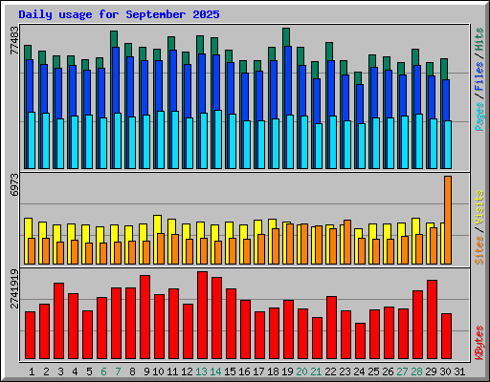Click day 27 weekend label on x-axis
The height and width of the screenshot is (382, 490).
click(402, 371)
